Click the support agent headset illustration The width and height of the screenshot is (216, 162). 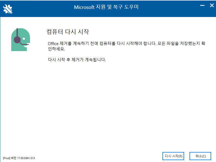tap(21, 40)
